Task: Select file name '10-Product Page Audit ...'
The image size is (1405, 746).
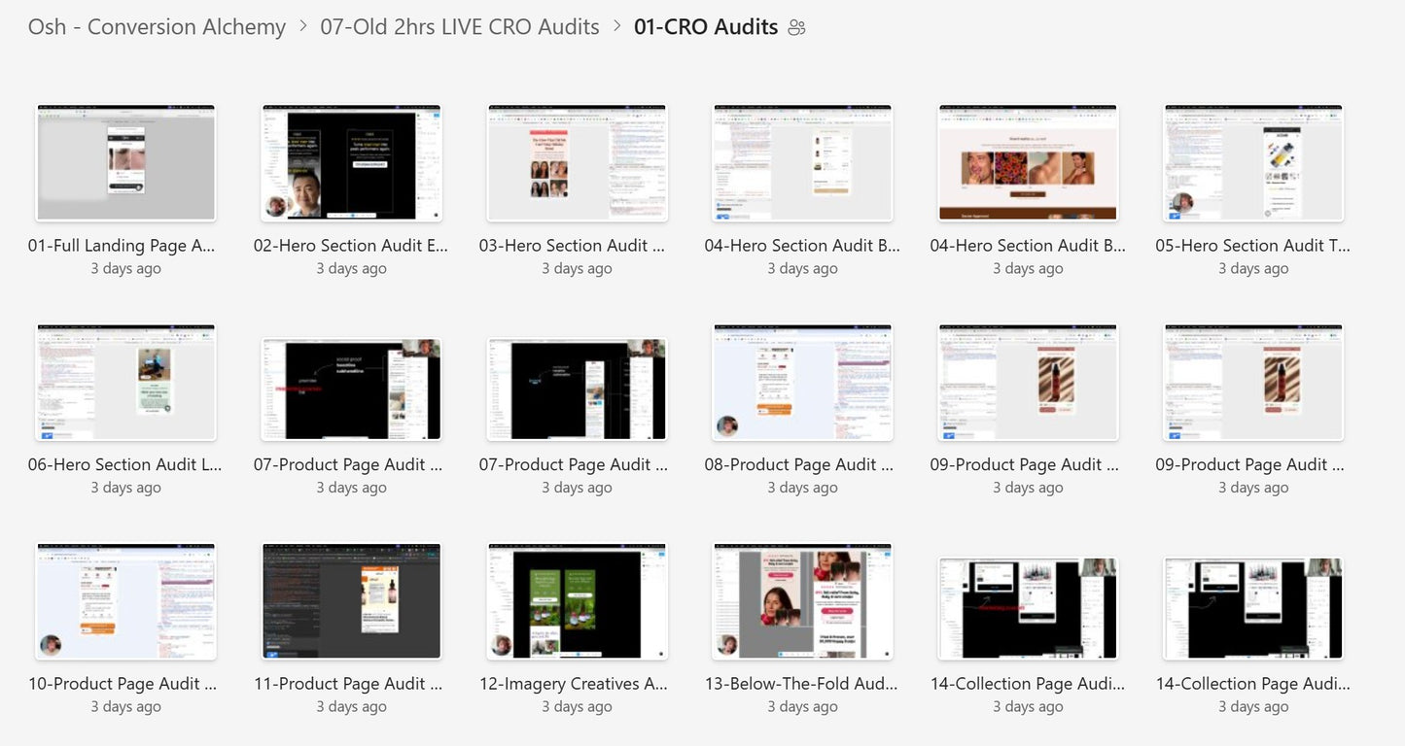Action: [x=123, y=685]
